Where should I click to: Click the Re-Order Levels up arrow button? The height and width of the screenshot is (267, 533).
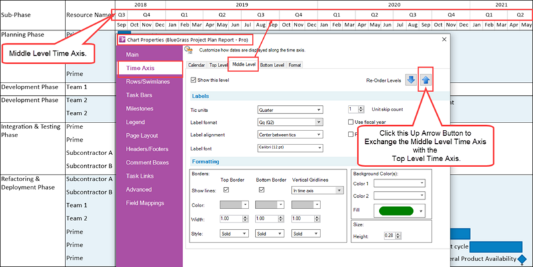[426, 80]
